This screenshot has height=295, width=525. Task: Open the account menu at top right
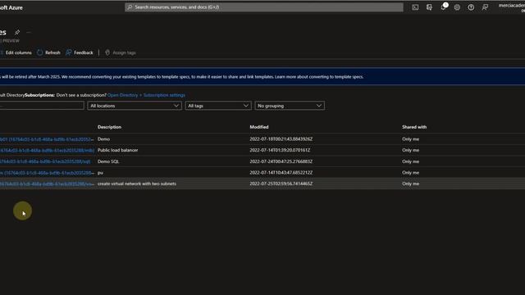[512, 7]
